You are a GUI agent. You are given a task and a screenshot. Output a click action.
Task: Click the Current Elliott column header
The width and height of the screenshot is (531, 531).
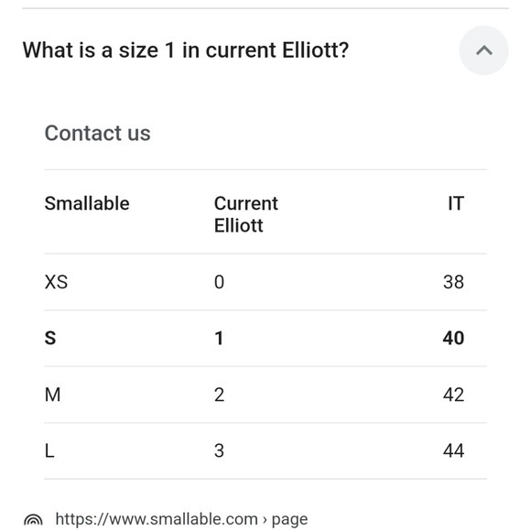(246, 214)
